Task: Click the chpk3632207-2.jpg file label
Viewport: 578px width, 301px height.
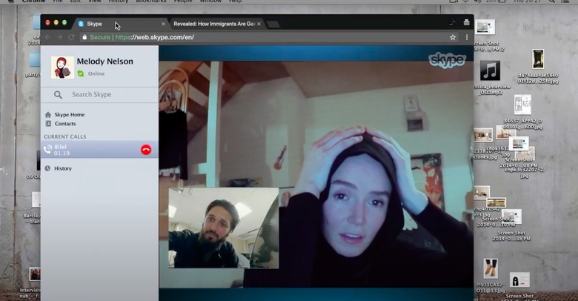Action: point(524,172)
